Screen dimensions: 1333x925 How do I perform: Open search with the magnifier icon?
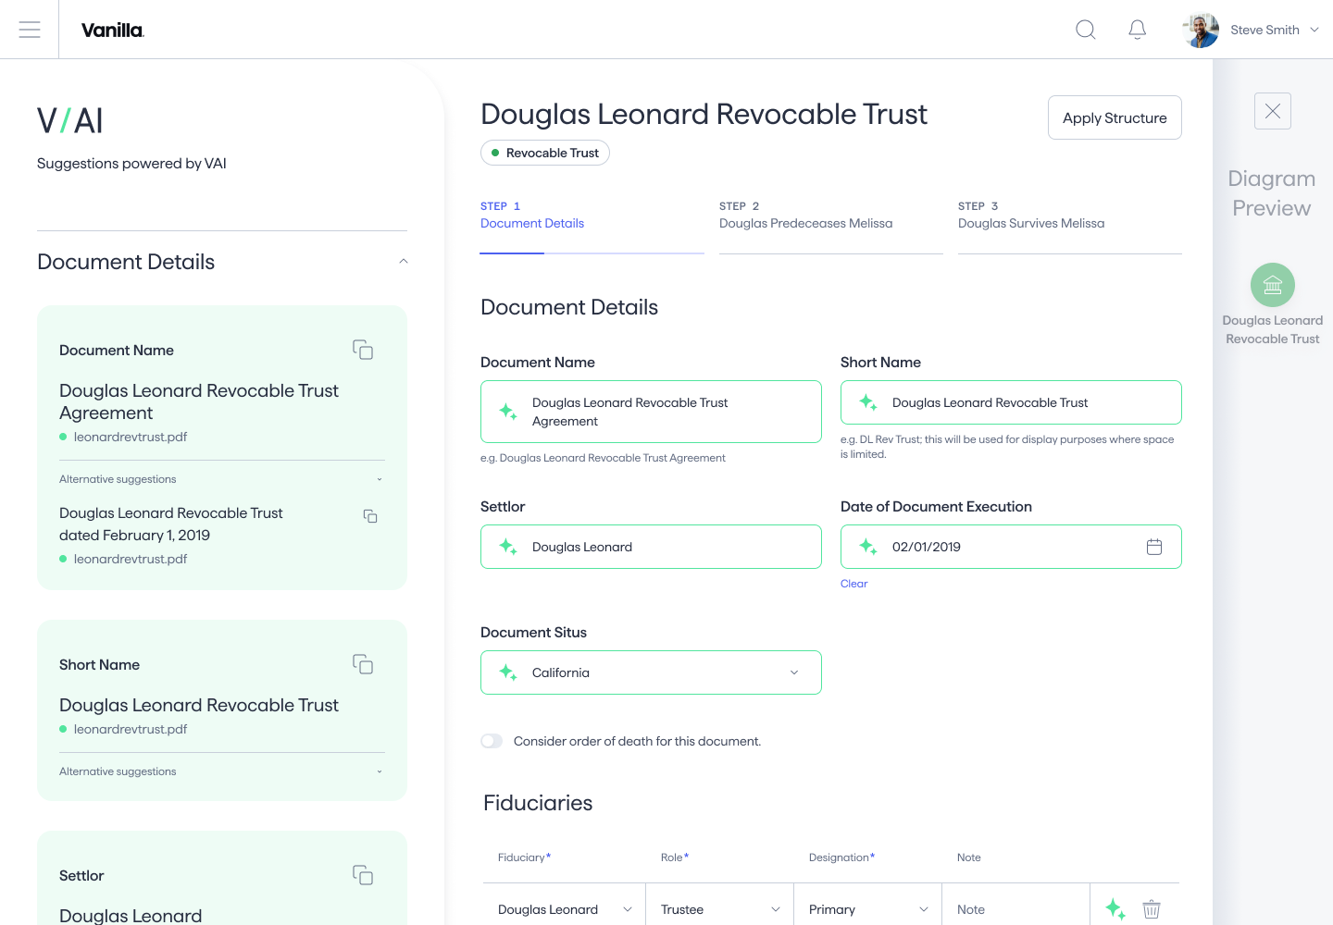pyautogui.click(x=1085, y=30)
